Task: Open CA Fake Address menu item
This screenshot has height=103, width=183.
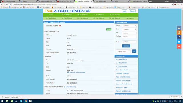Action: pyautogui.click(x=67, y=18)
